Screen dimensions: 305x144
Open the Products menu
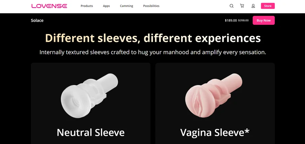pos(87,6)
